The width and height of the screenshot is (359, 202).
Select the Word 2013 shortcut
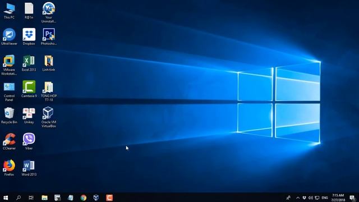pyautogui.click(x=29, y=168)
